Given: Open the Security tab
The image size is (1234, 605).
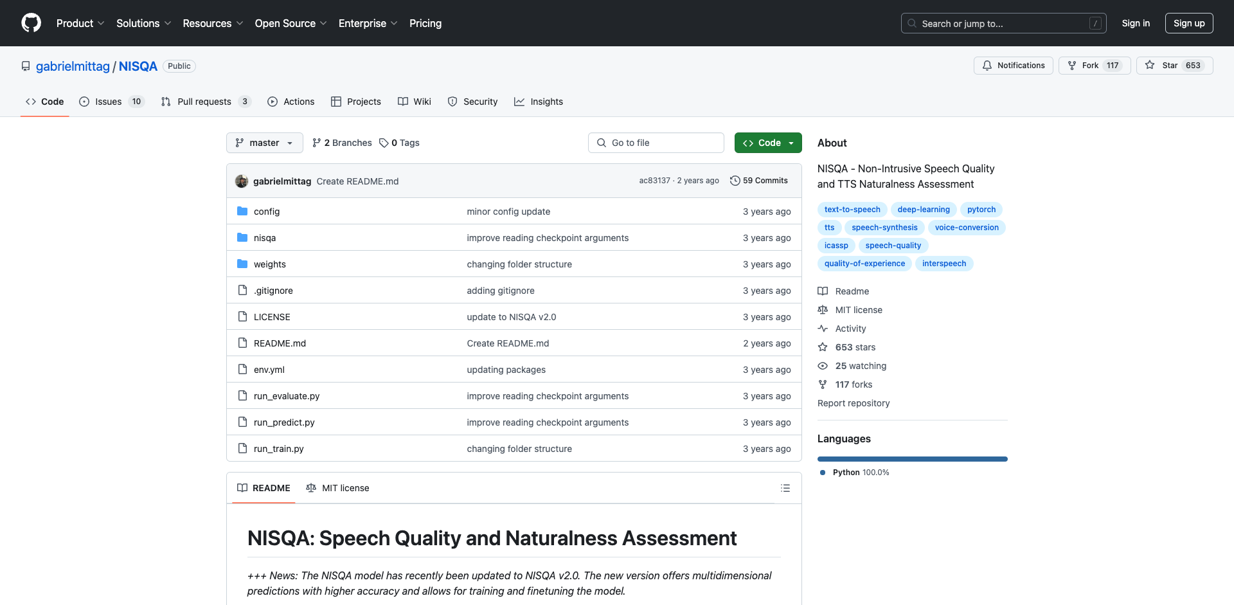Looking at the screenshot, I should [x=472, y=102].
